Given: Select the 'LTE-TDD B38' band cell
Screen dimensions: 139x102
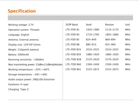Looking at the screenshot, I should click(73, 59).
